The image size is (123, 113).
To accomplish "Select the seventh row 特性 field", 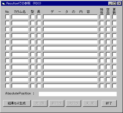I will pyautogui.click(x=102, y=54).
